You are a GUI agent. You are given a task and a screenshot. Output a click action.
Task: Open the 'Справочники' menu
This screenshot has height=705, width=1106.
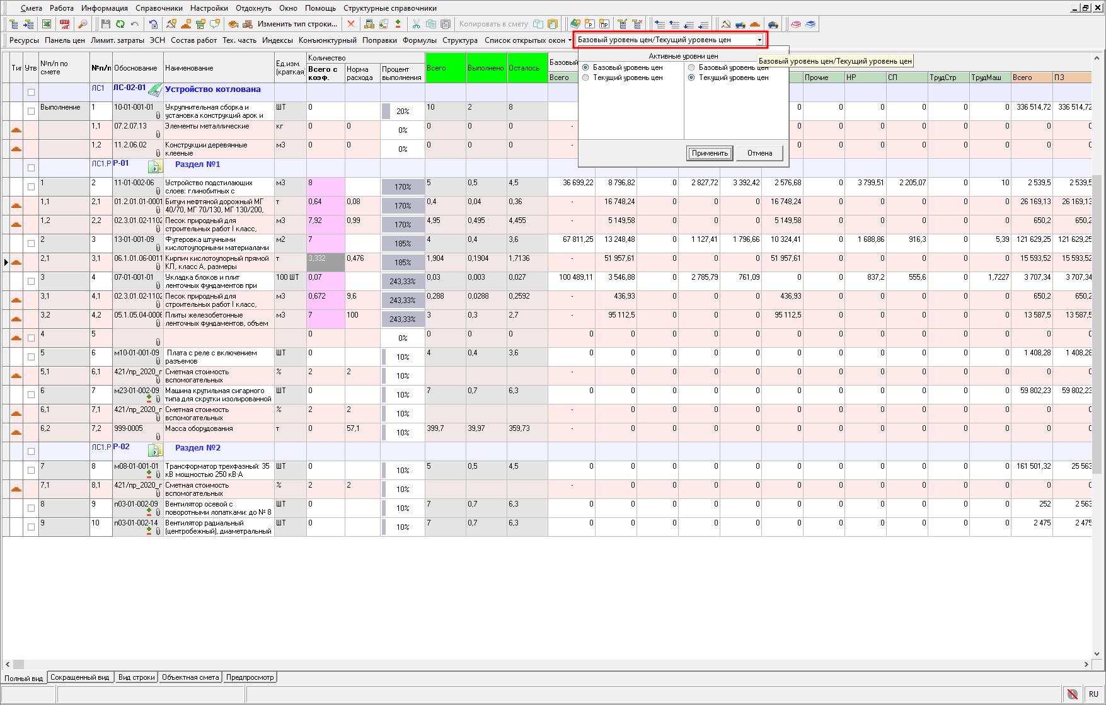pyautogui.click(x=159, y=8)
